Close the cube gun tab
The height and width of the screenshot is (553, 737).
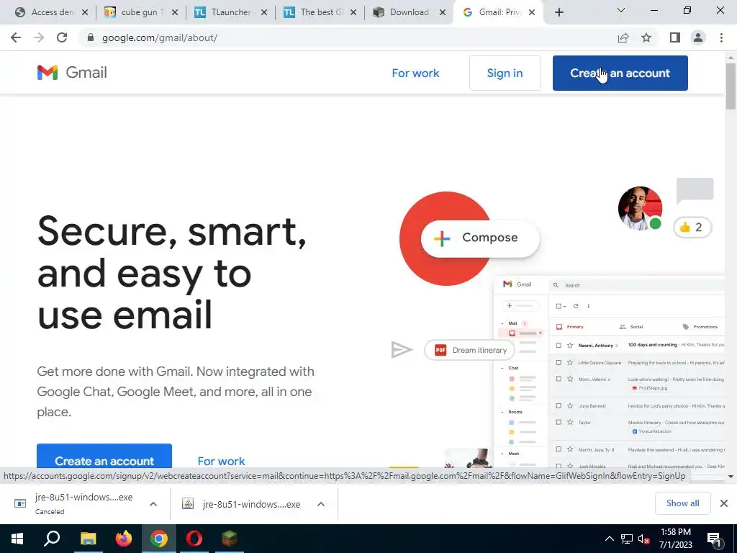point(175,12)
